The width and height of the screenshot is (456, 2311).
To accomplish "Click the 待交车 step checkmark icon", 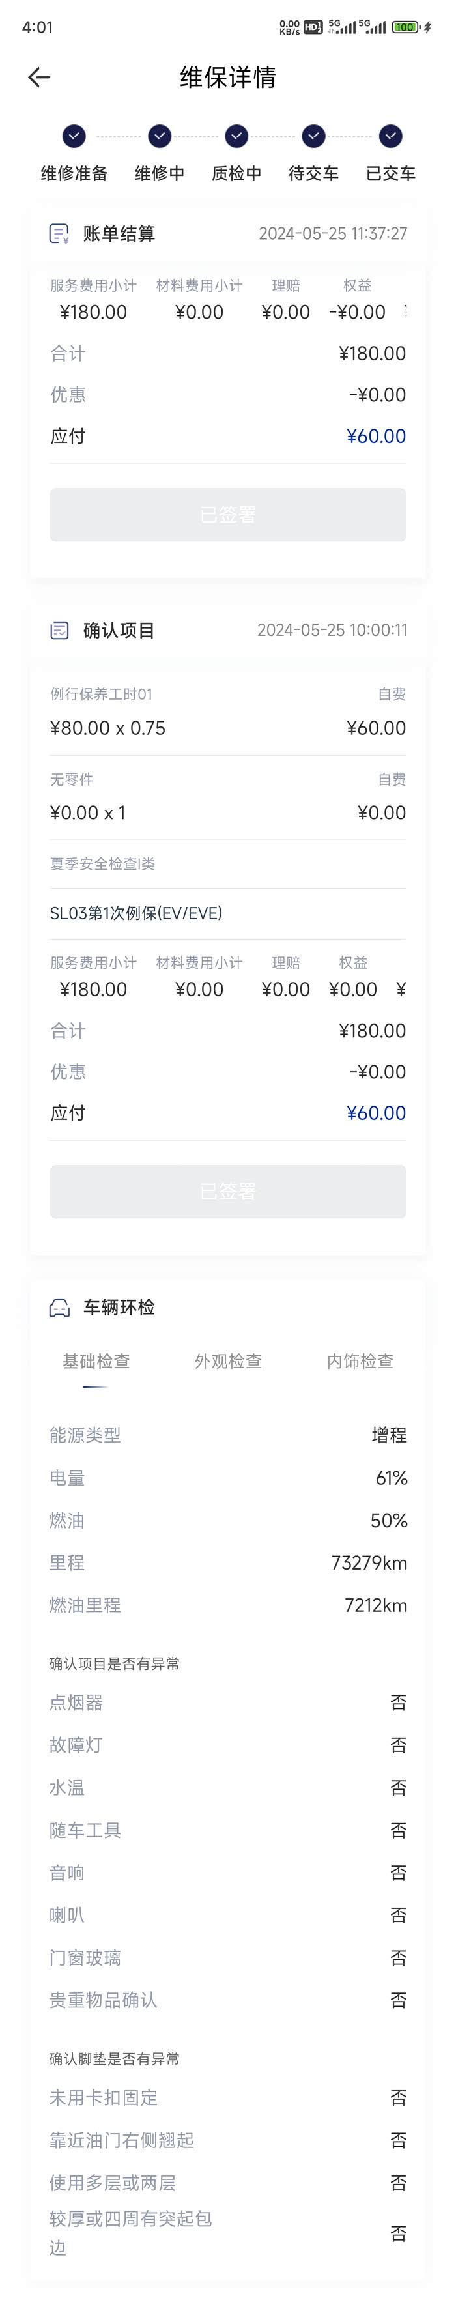I will [313, 136].
